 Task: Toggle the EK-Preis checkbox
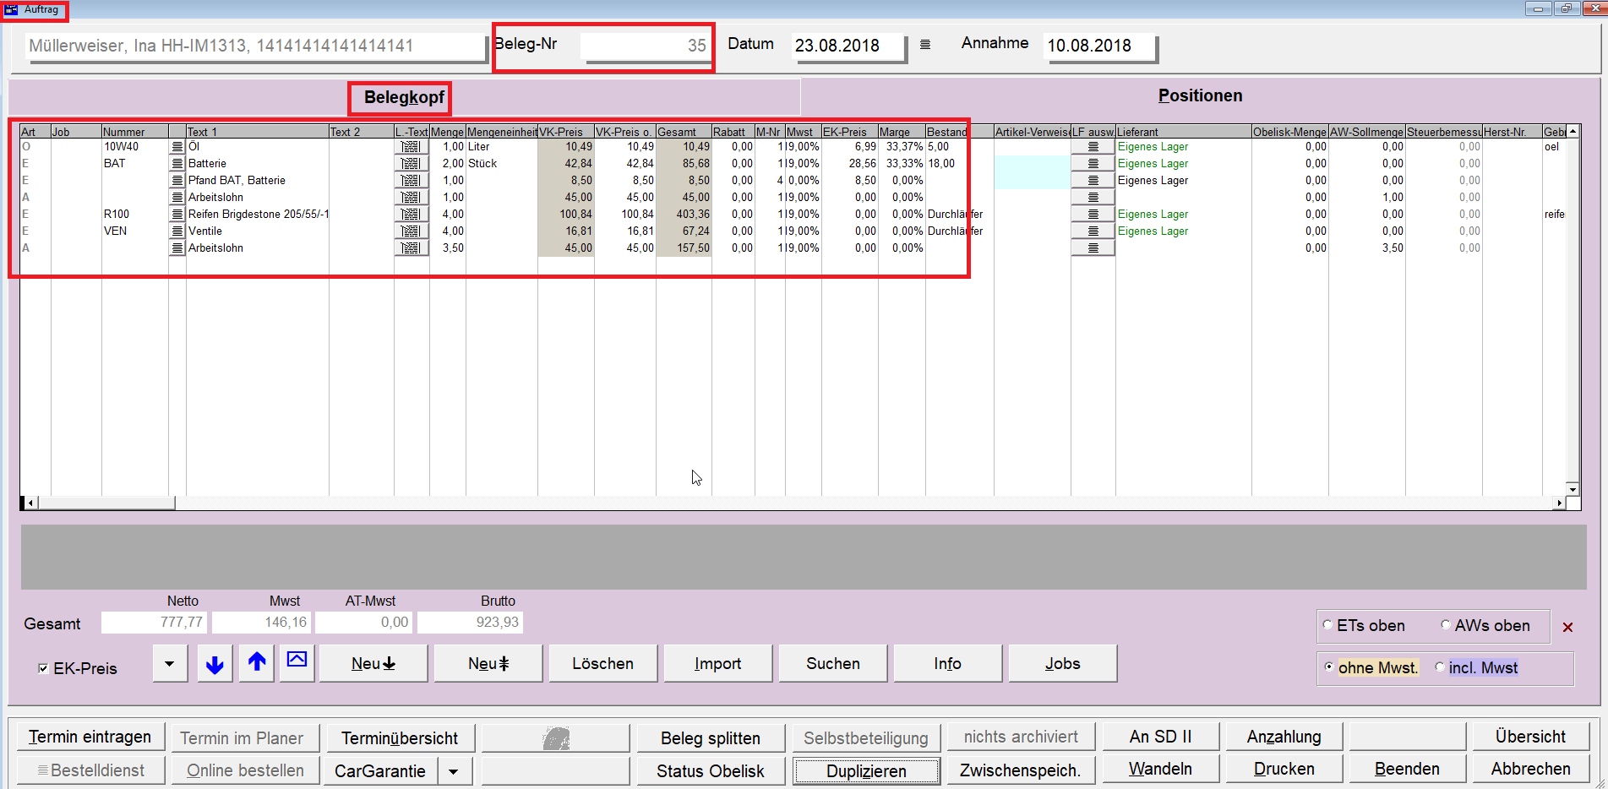(43, 668)
